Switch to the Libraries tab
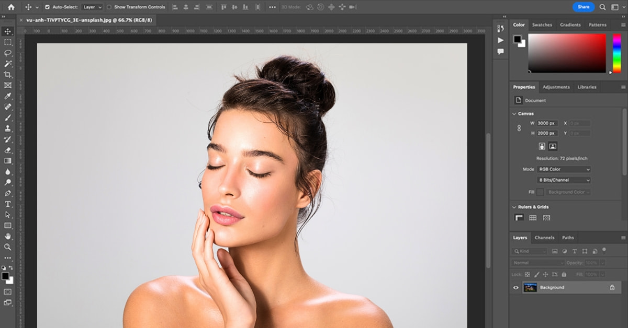Screen dimensions: 628x328 [x=587, y=87]
